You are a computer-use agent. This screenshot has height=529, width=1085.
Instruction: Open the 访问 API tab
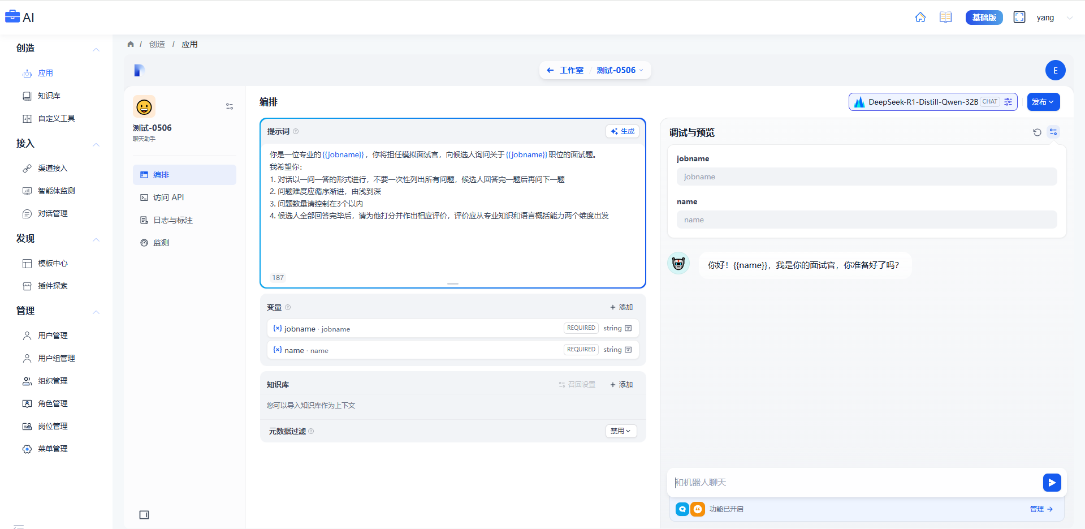point(168,197)
